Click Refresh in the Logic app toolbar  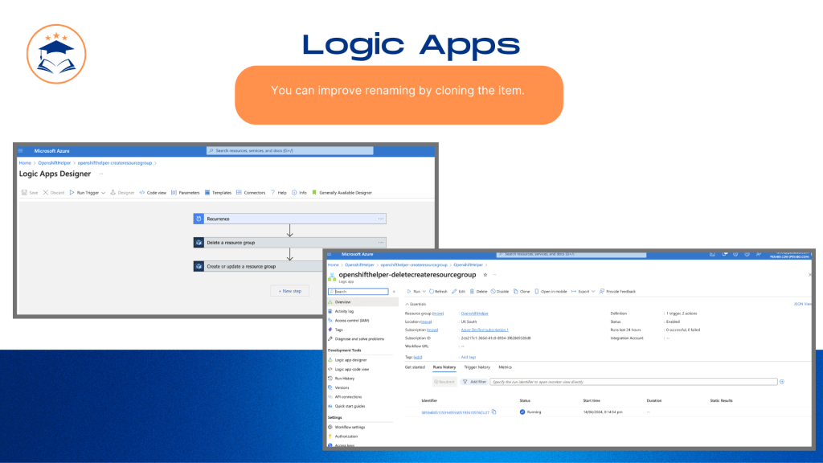pyautogui.click(x=438, y=291)
